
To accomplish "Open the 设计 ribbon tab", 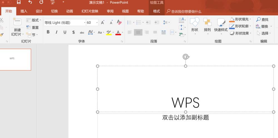I will click(x=39, y=11).
